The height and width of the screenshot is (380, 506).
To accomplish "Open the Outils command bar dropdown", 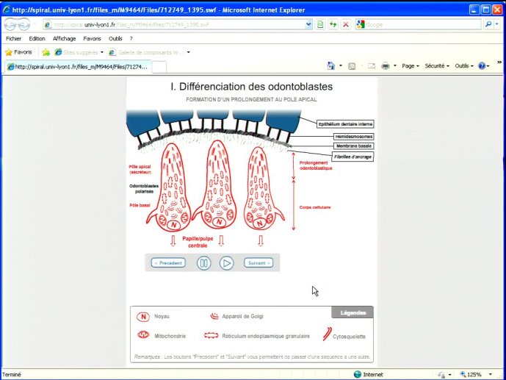I will point(464,66).
